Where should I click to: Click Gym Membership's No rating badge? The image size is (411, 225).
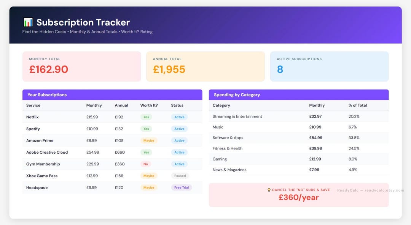click(146, 164)
